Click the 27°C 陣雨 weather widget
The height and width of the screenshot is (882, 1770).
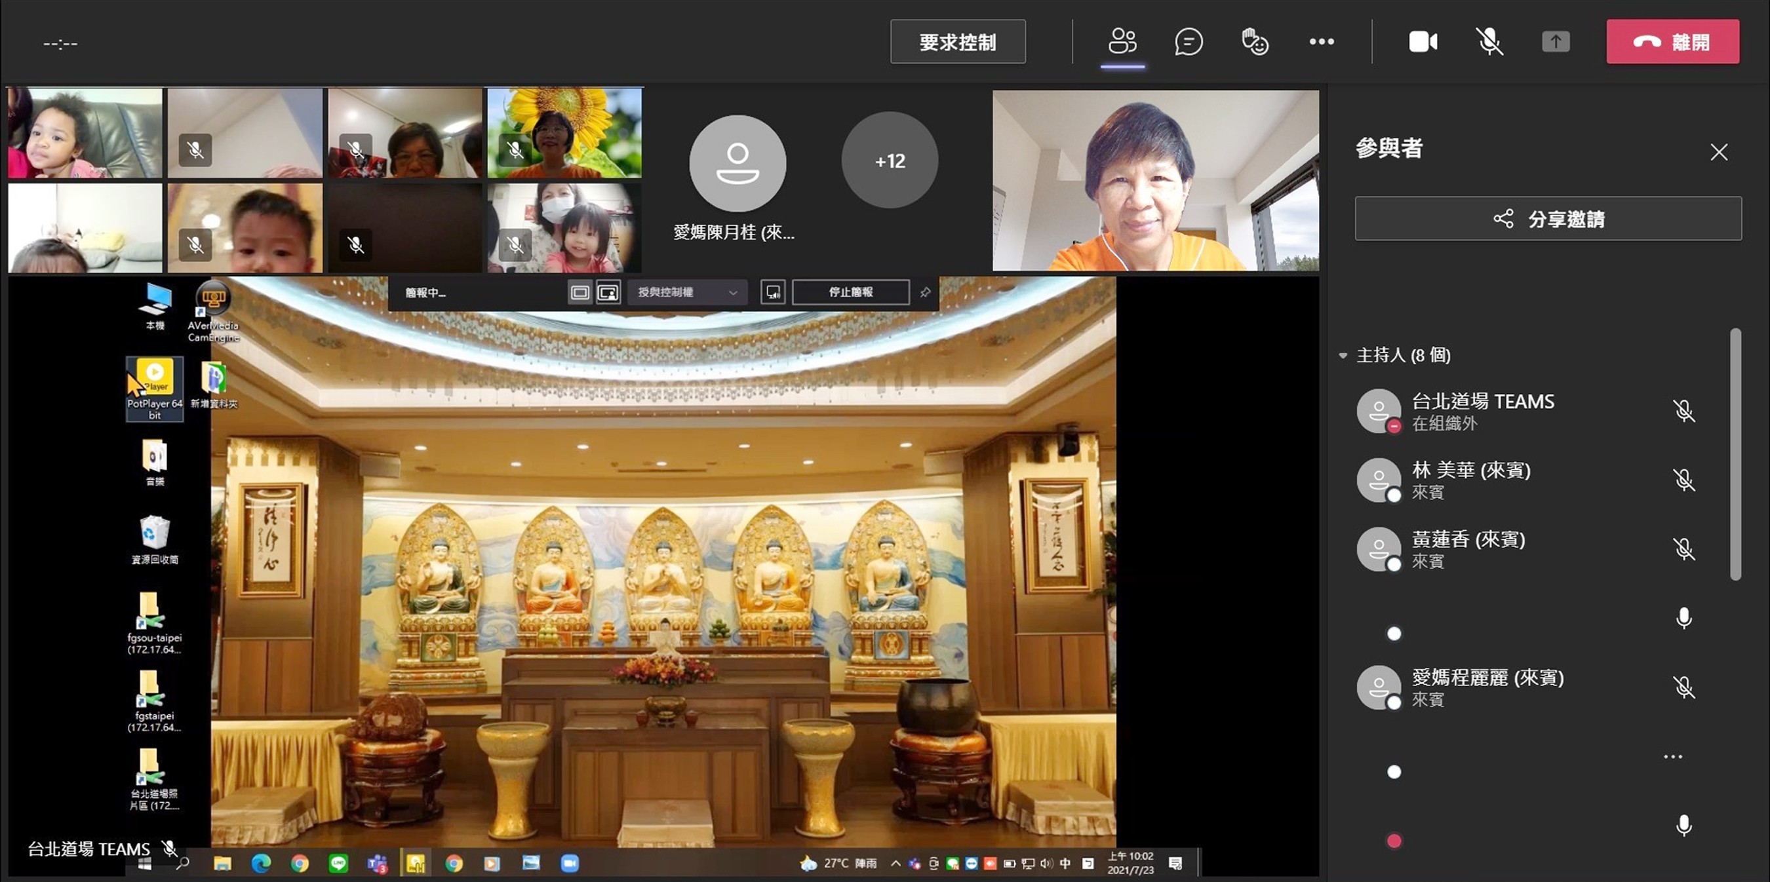(x=839, y=864)
